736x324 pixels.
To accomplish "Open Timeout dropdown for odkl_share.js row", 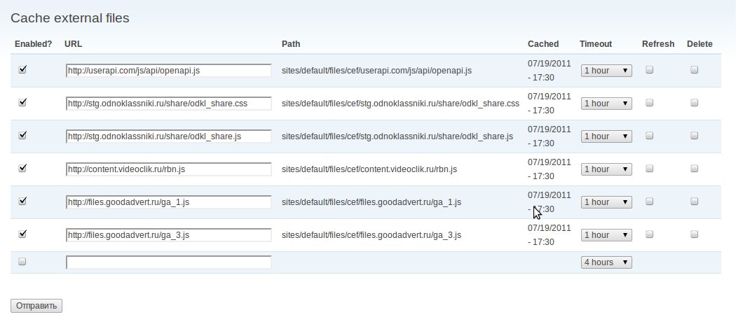I will pyautogui.click(x=606, y=136).
